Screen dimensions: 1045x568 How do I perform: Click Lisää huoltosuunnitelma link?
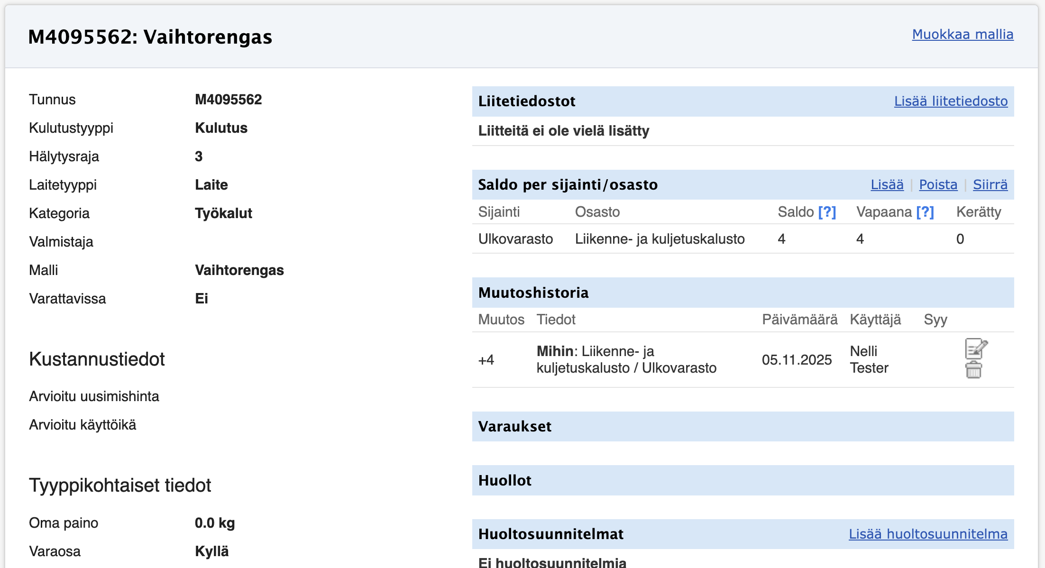pos(928,534)
